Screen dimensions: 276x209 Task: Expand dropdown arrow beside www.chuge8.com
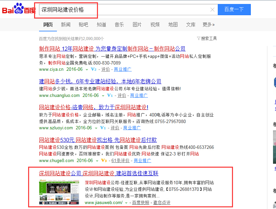(97, 161)
